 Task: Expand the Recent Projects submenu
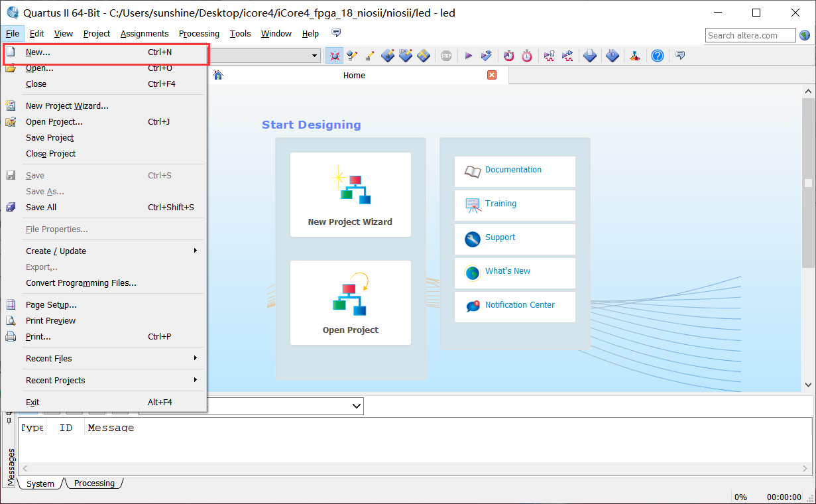[x=106, y=381]
